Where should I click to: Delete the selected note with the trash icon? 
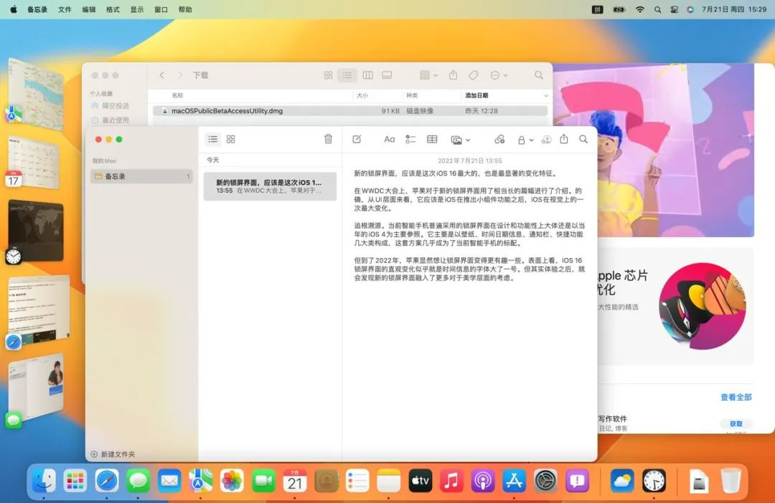(x=328, y=139)
